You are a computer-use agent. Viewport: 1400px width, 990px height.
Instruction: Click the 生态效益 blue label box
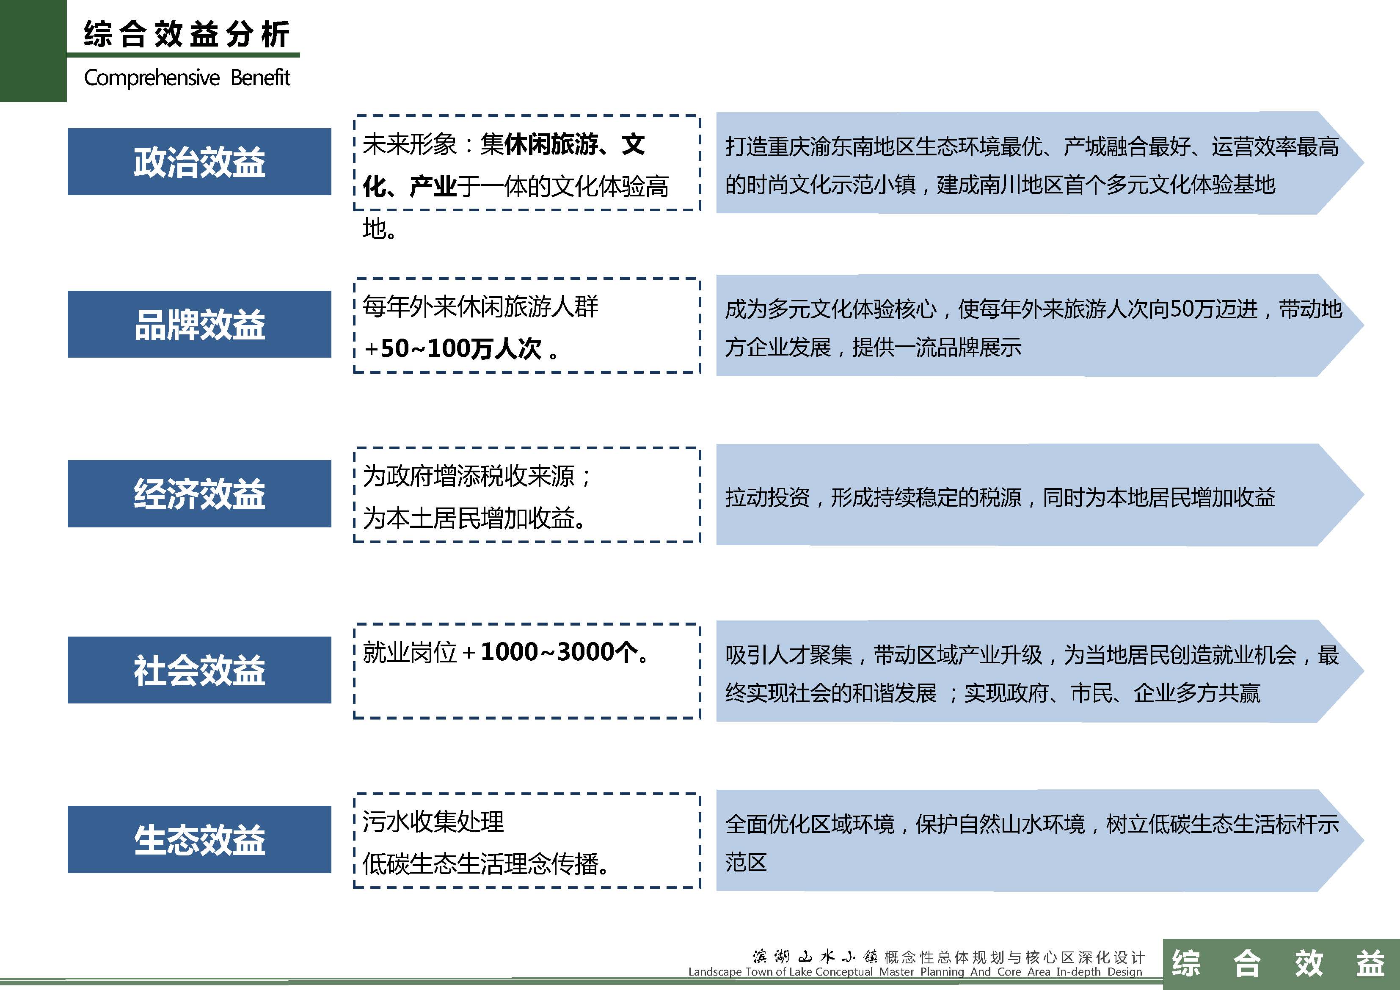point(199,839)
